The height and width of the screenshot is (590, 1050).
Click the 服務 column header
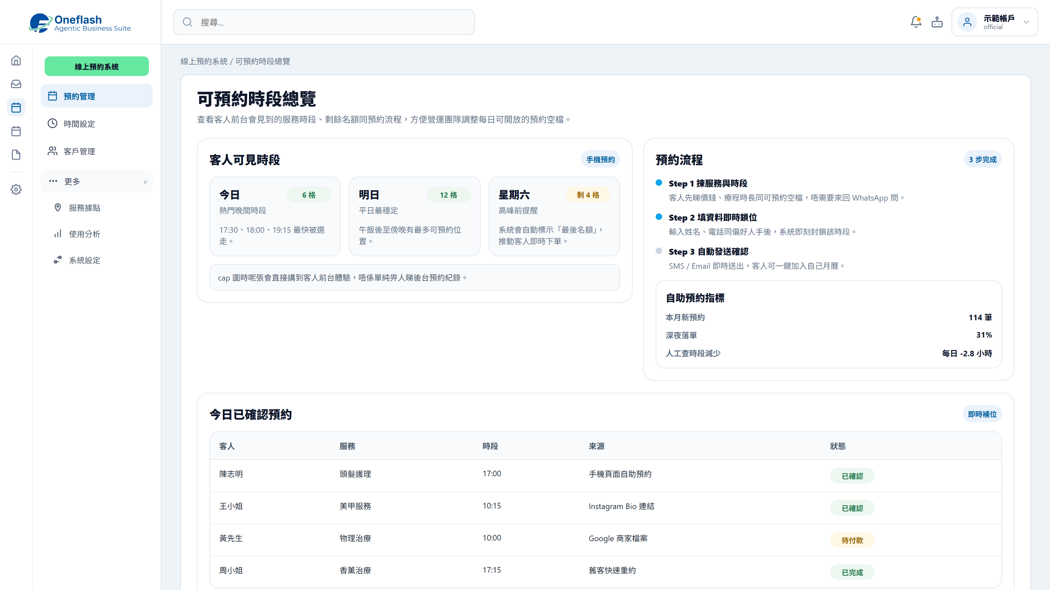point(347,446)
